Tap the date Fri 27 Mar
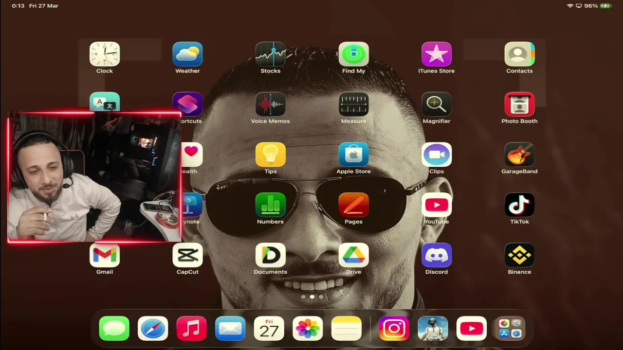 point(44,6)
